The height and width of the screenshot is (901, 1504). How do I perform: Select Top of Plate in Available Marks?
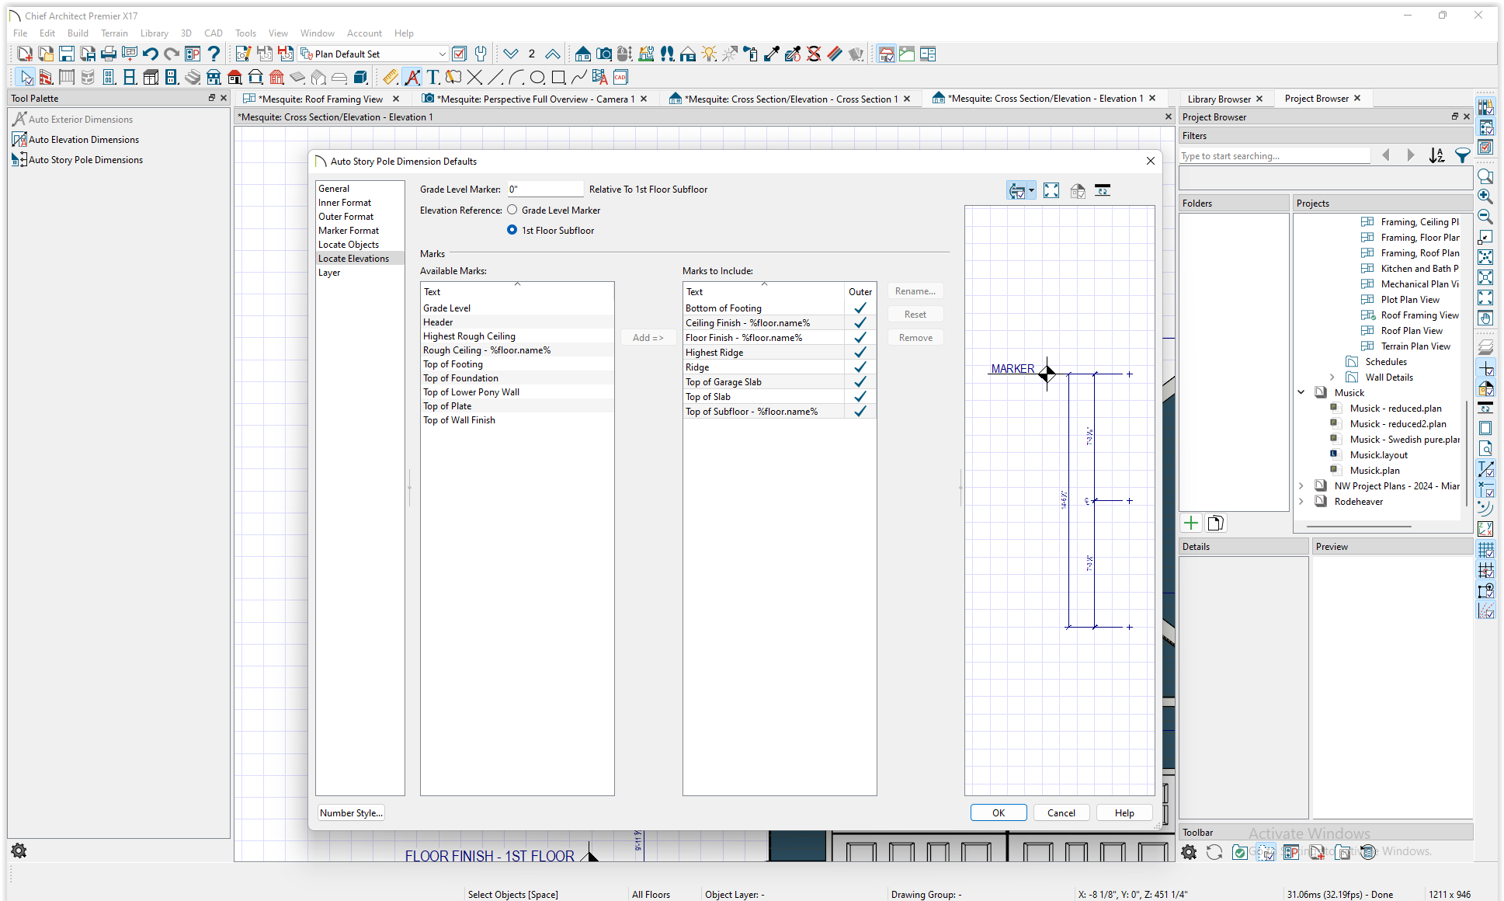447,406
